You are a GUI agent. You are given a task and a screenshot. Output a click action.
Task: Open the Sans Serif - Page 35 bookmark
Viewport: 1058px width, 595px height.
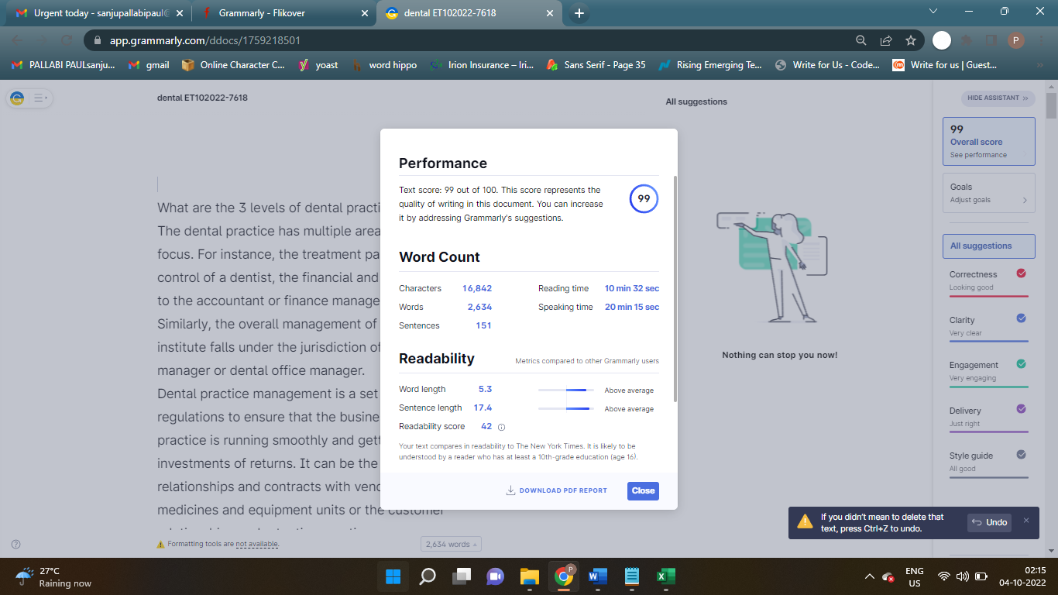pyautogui.click(x=596, y=65)
